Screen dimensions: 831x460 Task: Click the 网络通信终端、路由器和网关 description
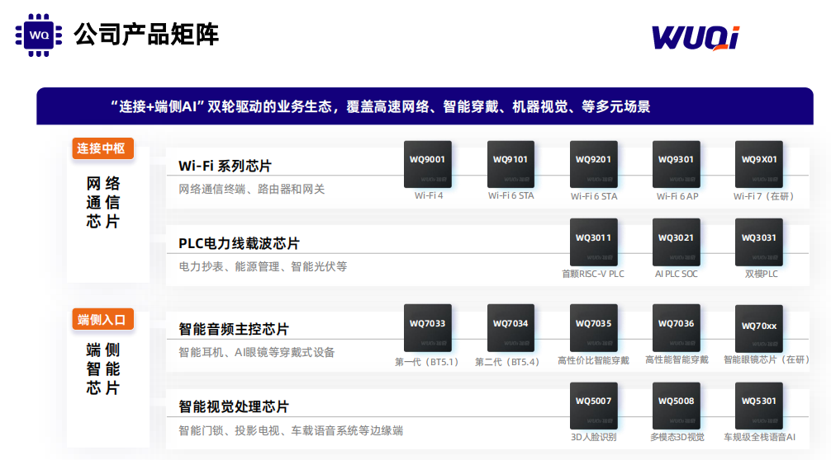252,190
